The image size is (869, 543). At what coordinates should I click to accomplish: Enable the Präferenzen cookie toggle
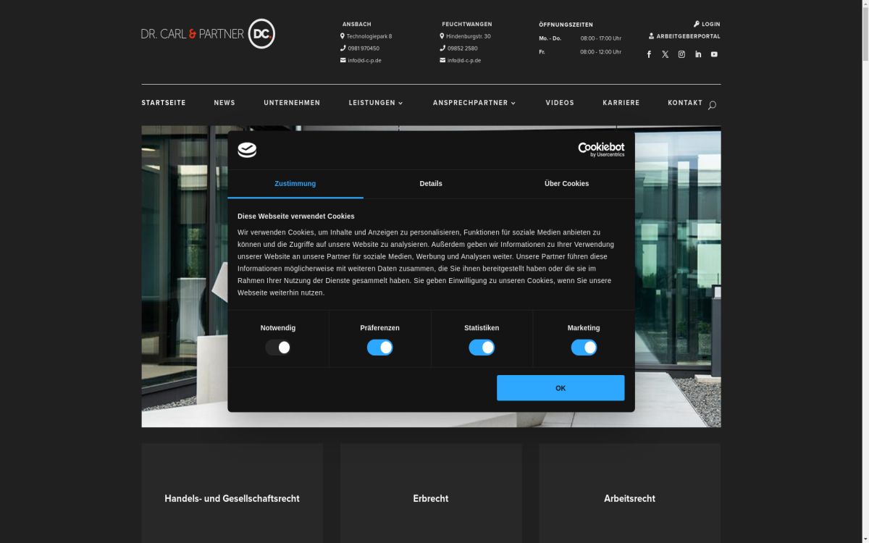click(x=380, y=347)
